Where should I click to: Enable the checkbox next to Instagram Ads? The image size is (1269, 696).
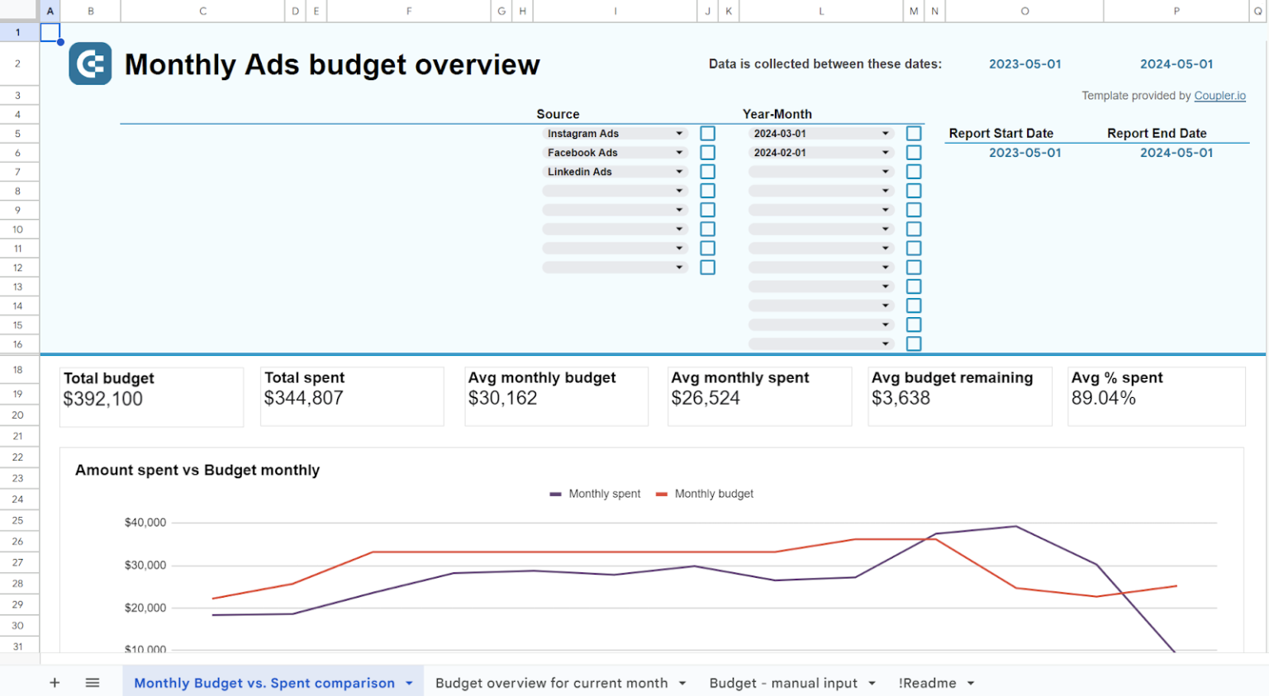pyautogui.click(x=707, y=133)
